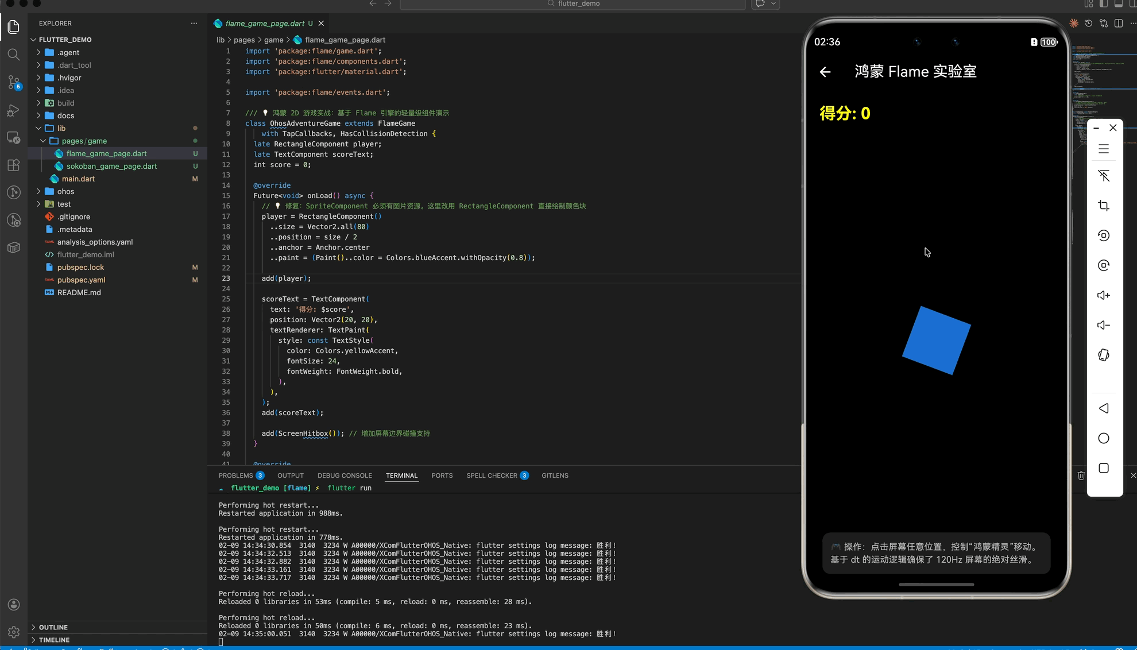
Task: Click emulator volume up icon
Action: point(1103,295)
